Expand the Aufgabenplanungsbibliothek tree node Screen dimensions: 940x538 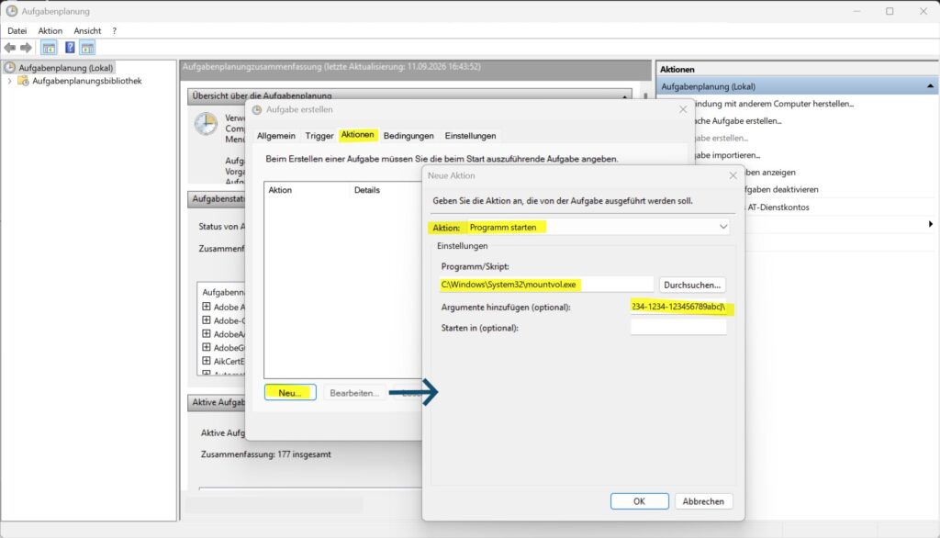click(x=9, y=81)
